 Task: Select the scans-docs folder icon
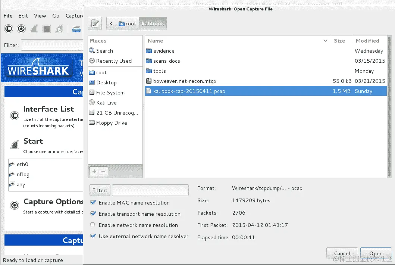click(x=149, y=61)
